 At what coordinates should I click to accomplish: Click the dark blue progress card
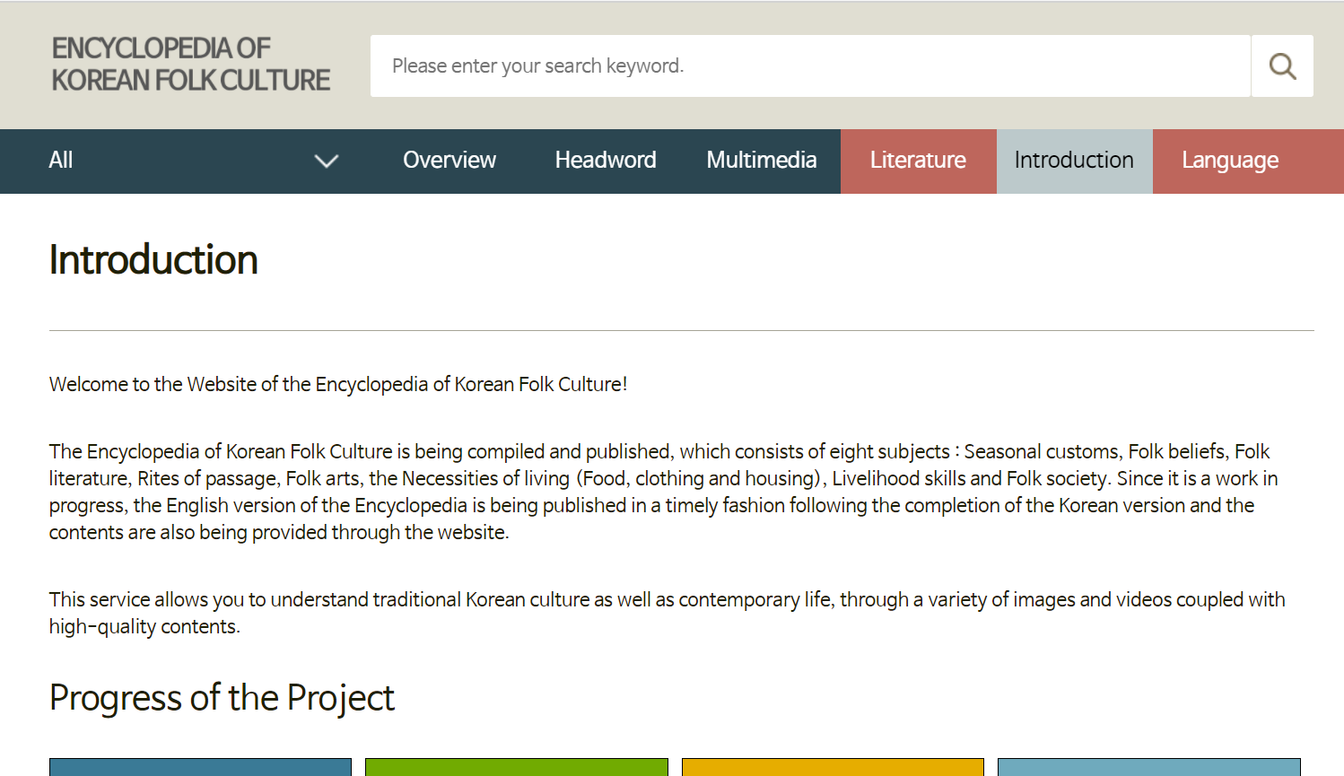[x=200, y=767]
